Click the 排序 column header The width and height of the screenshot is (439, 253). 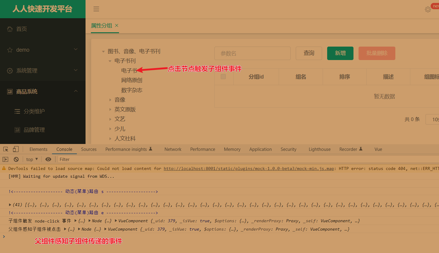coord(345,77)
